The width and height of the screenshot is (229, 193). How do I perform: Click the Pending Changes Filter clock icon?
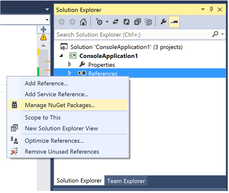(100, 22)
